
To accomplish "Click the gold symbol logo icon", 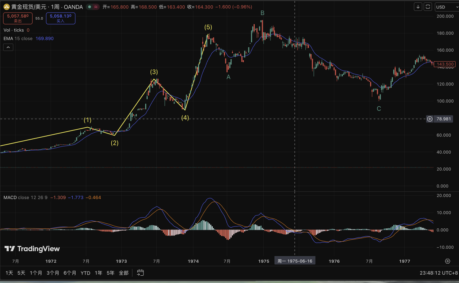I will 7,7.
